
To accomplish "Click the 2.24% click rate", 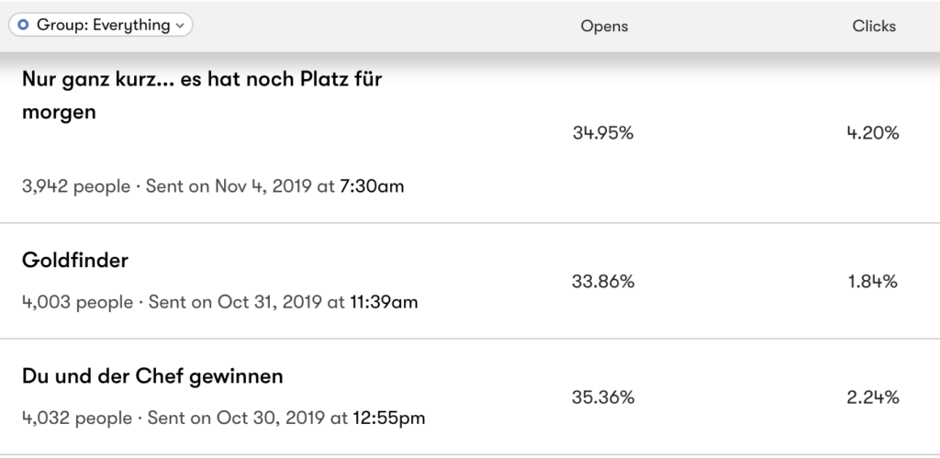I will point(872,397).
